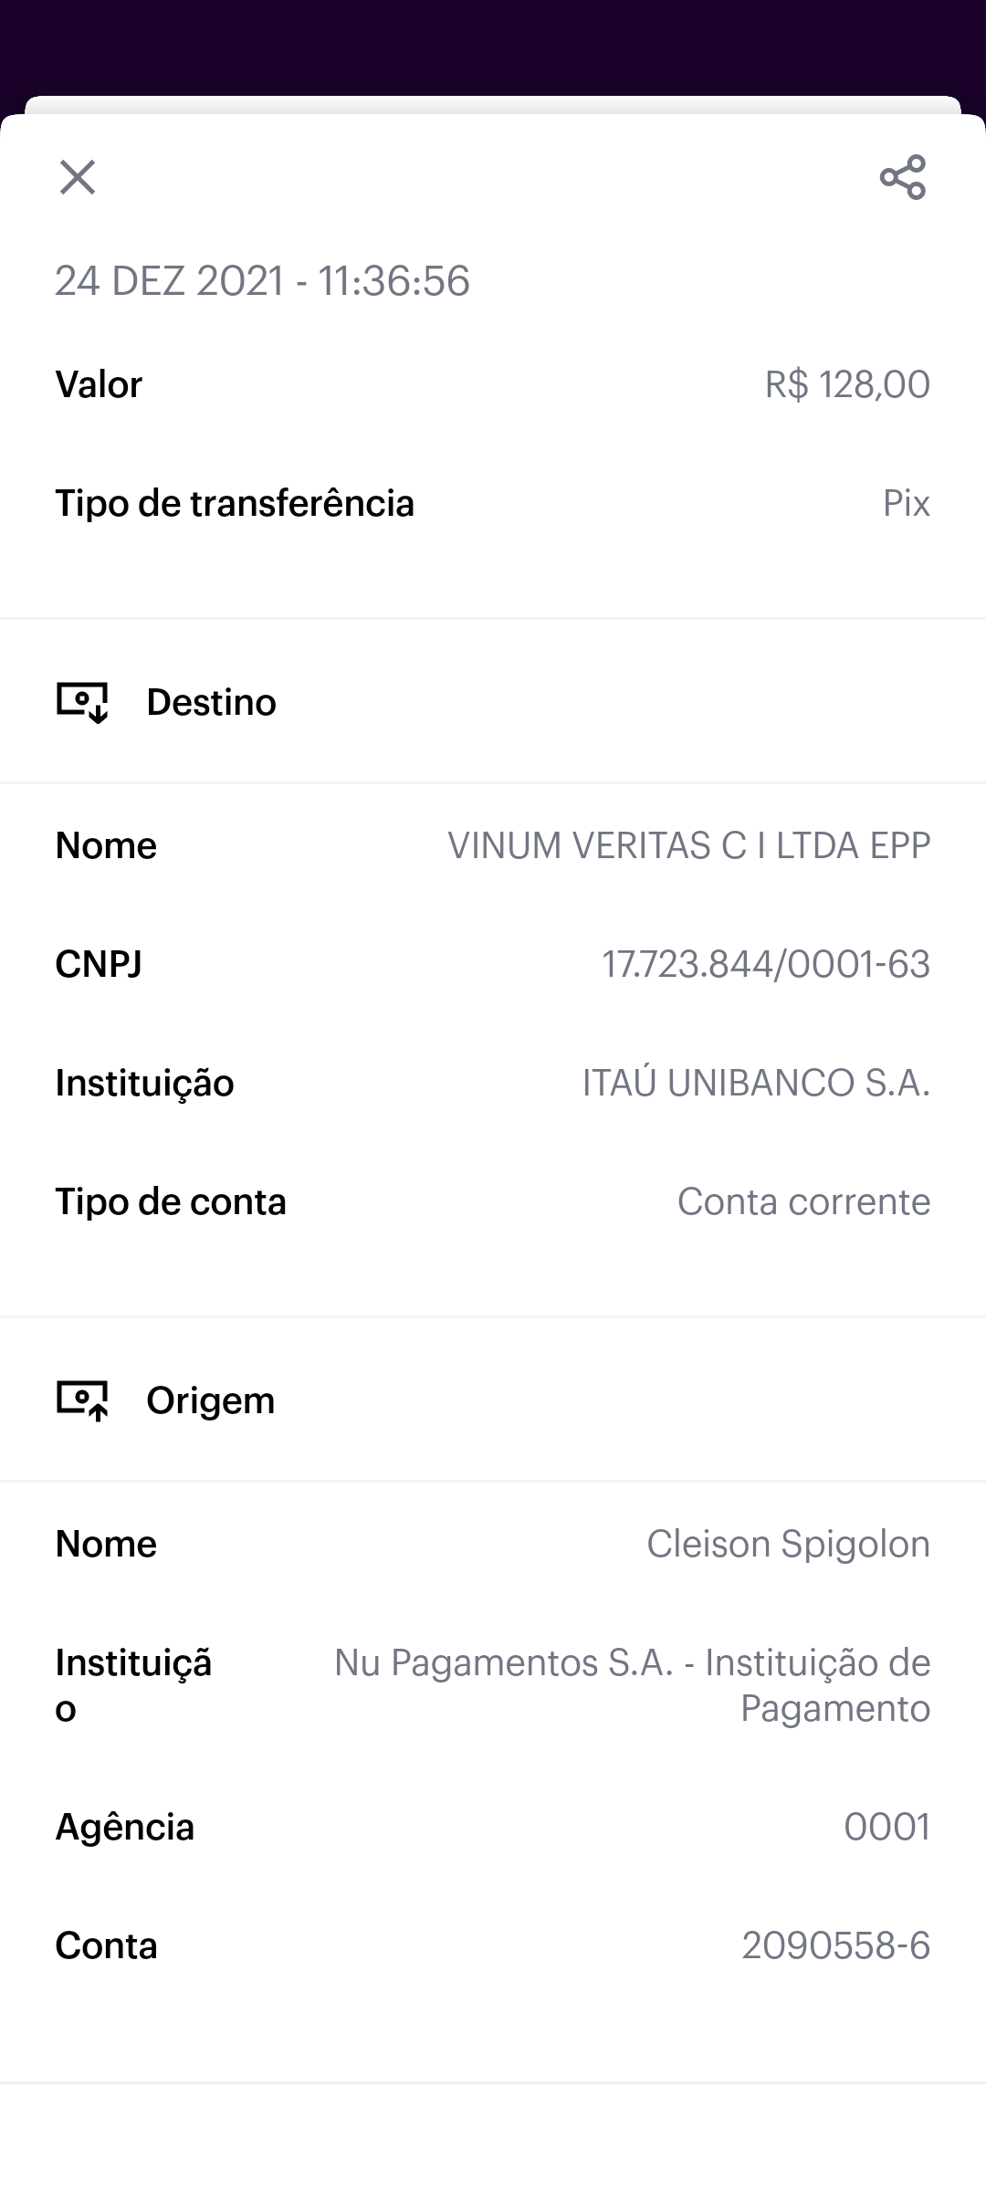Tap the account number 2090558-6
The height and width of the screenshot is (2191, 986).
835,1945
